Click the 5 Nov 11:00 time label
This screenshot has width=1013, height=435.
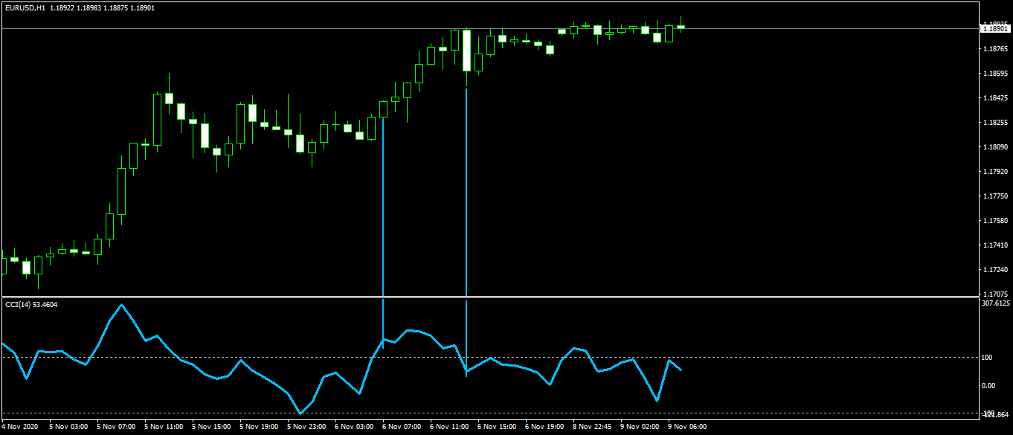[x=164, y=428]
